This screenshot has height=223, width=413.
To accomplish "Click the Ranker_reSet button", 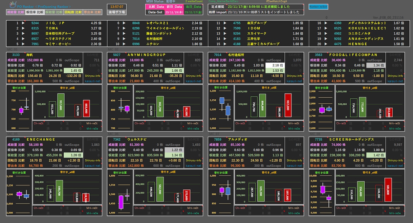I will [x=318, y=7].
